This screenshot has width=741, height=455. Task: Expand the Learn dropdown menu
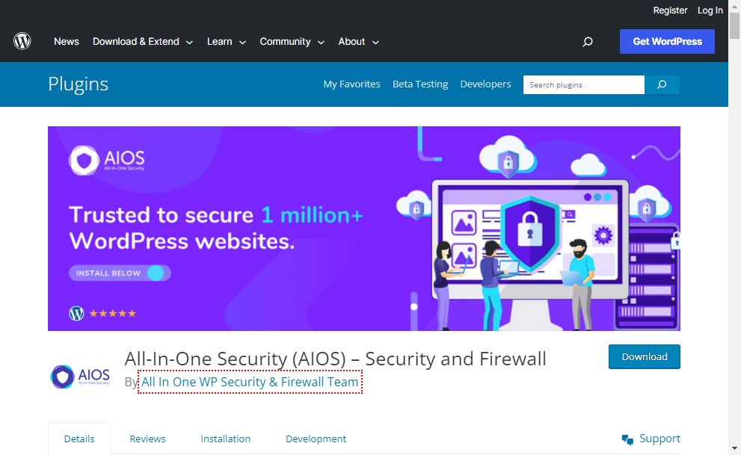coord(227,42)
